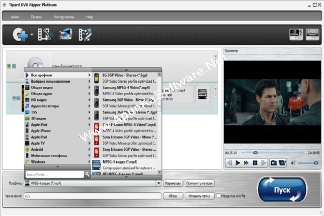This screenshot has height=216, width=324.
Task: Go to previous frame in preview
Action: pyautogui.click(x=230, y=163)
